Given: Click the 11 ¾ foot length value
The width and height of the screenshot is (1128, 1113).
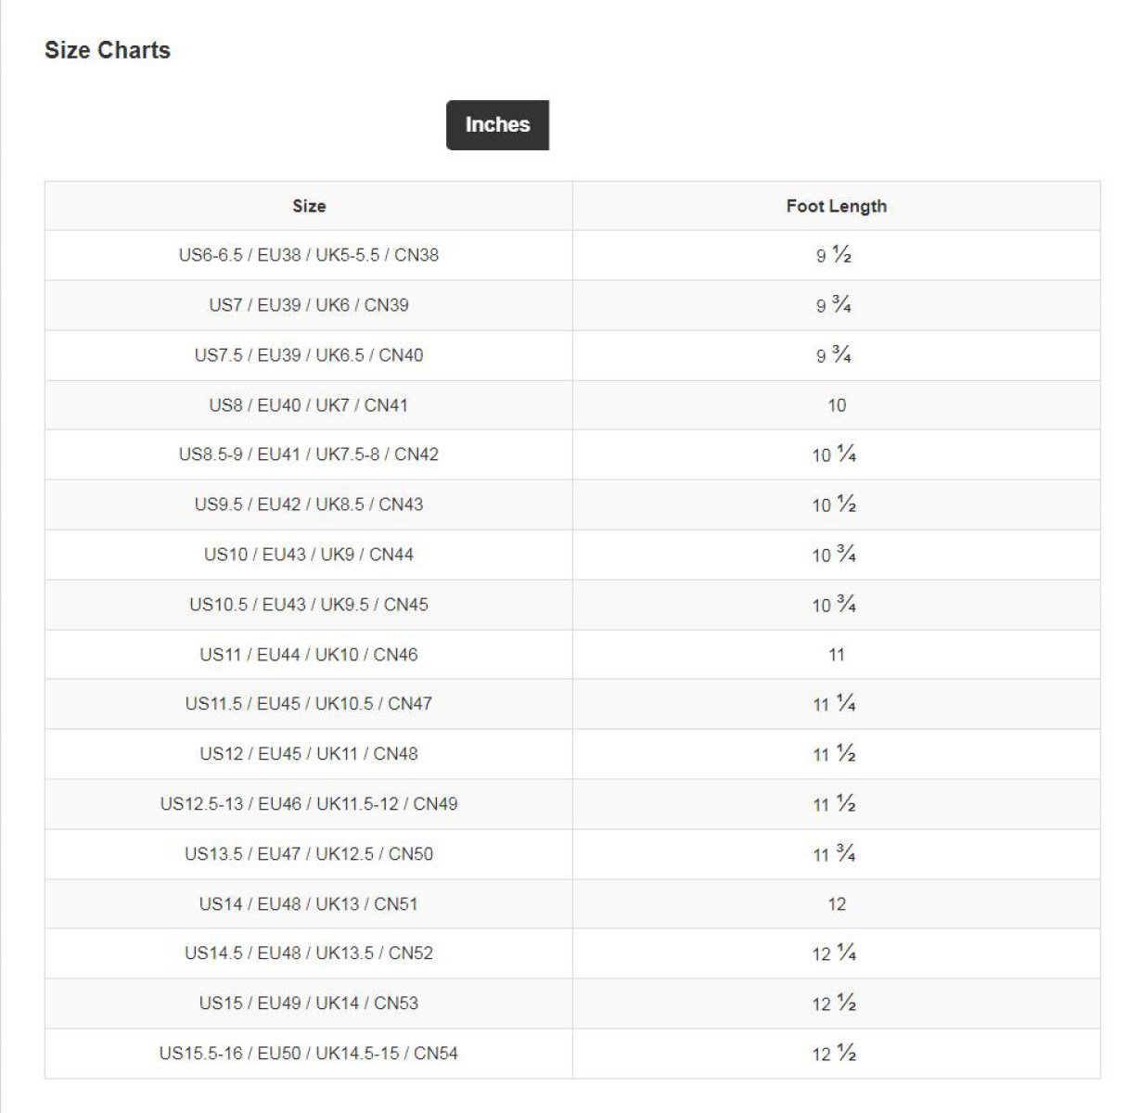Looking at the screenshot, I should (x=835, y=854).
